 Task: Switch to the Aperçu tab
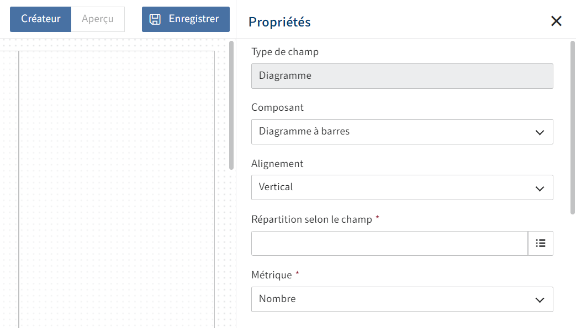(98, 18)
